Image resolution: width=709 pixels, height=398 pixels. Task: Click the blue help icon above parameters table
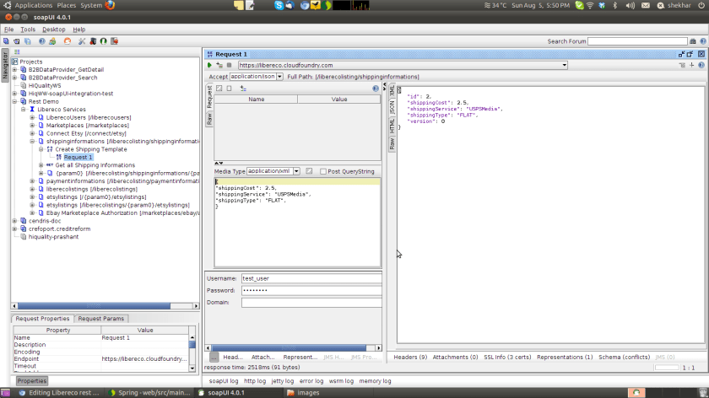pyautogui.click(x=376, y=89)
